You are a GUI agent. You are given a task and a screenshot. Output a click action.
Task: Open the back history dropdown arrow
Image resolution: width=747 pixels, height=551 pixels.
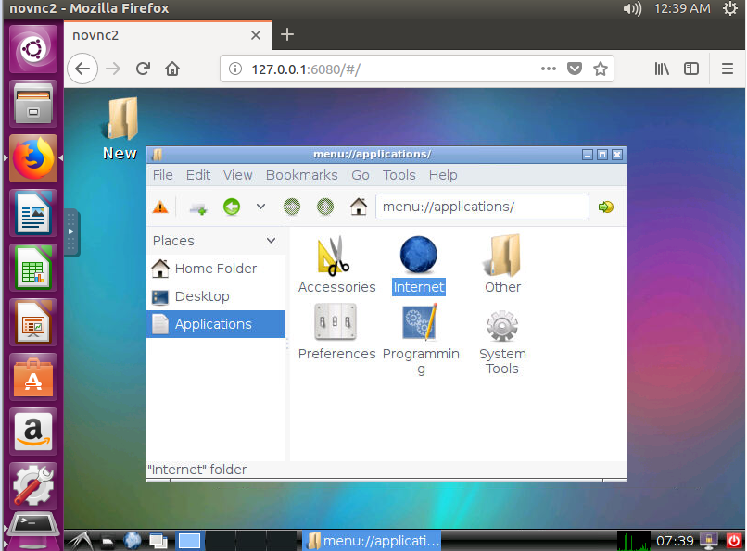click(x=260, y=207)
